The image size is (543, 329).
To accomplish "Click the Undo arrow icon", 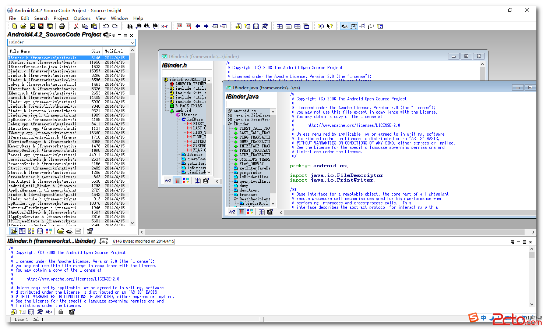I will click(x=106, y=26).
